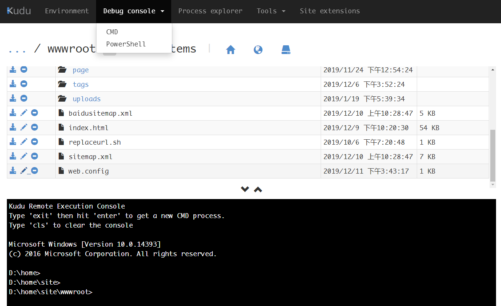Open the Environment page

pos(67,11)
